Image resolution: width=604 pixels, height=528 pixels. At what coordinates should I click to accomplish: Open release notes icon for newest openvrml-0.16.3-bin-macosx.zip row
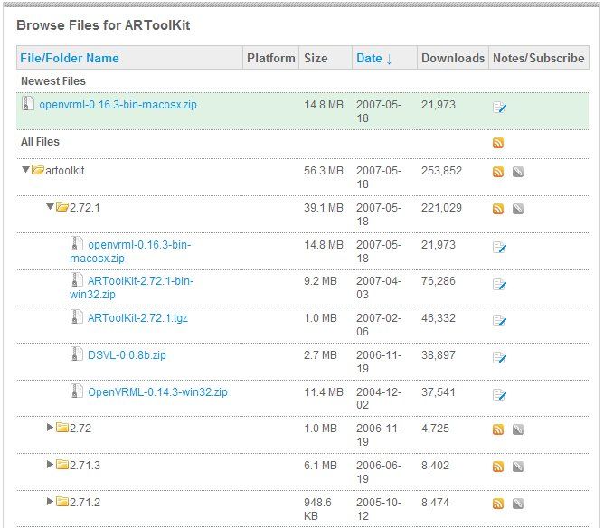click(x=499, y=108)
